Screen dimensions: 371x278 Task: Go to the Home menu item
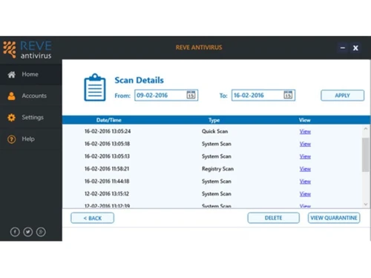pos(31,74)
